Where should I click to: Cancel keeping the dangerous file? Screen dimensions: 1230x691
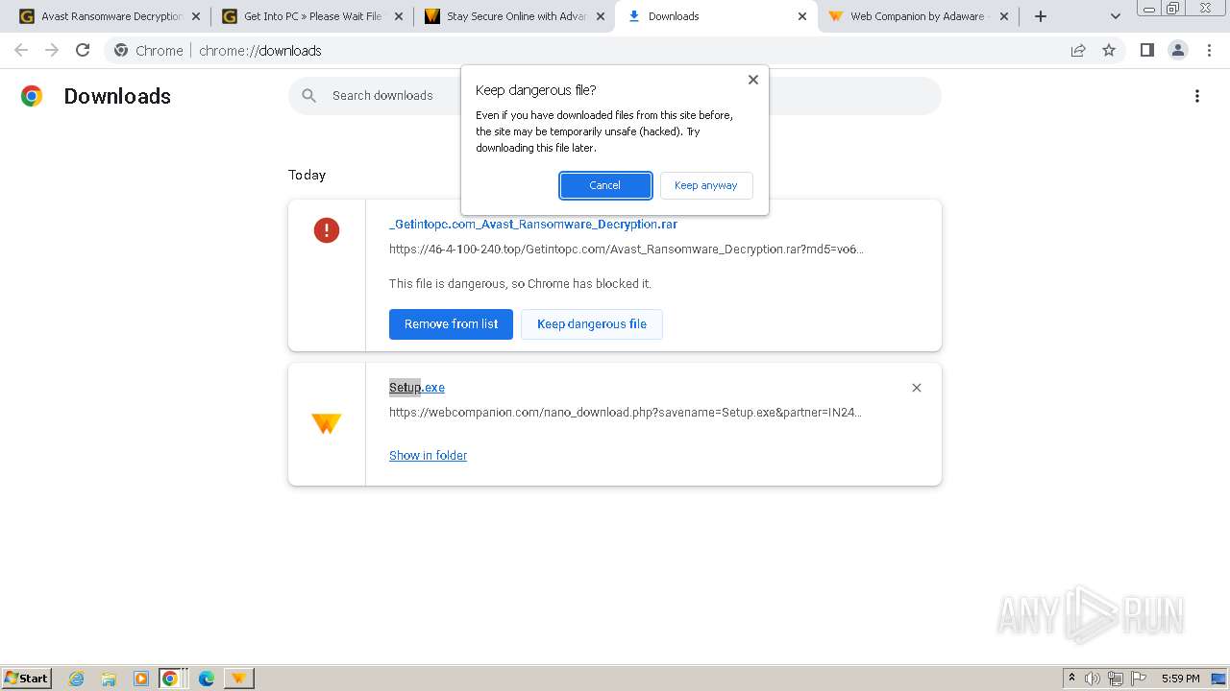pyautogui.click(x=605, y=185)
